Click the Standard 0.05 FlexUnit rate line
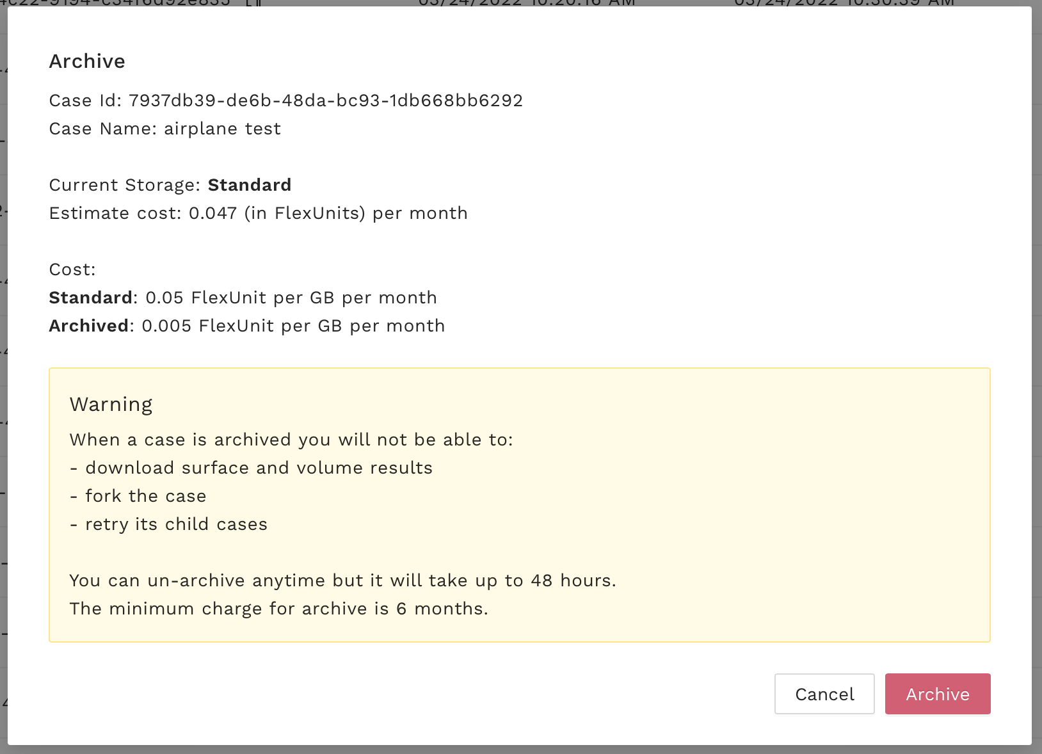Screen dimensions: 1042x754 [243, 298]
